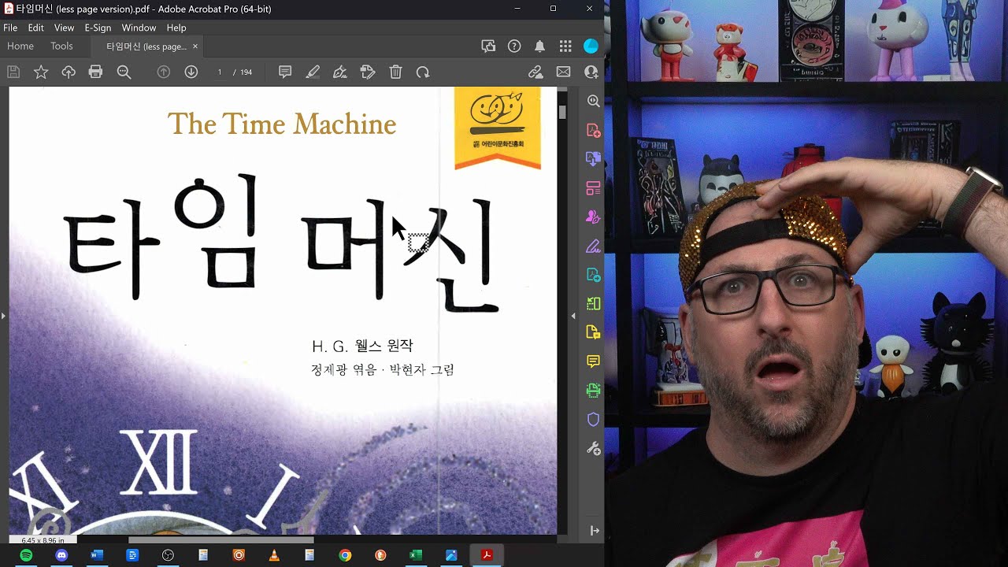Image resolution: width=1008 pixels, height=567 pixels.
Task: Click the Print file icon
Action: click(x=96, y=72)
